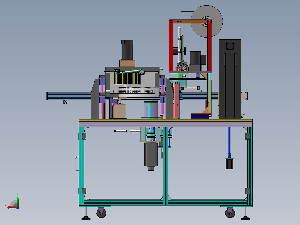
Task: Select the tall black cabinet on the right
Action: tap(230, 79)
